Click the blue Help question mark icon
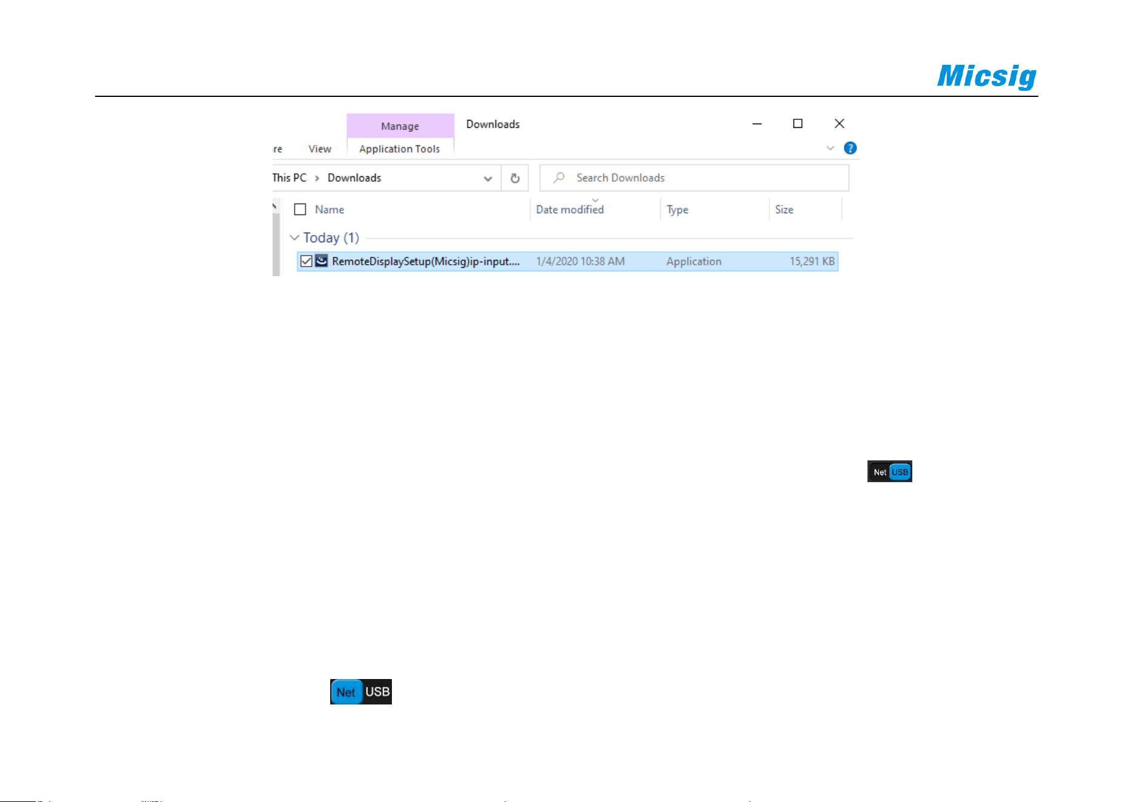The image size is (1134, 802). click(x=850, y=148)
